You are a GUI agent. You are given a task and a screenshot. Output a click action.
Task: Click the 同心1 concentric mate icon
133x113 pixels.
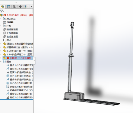tap(8, 76)
